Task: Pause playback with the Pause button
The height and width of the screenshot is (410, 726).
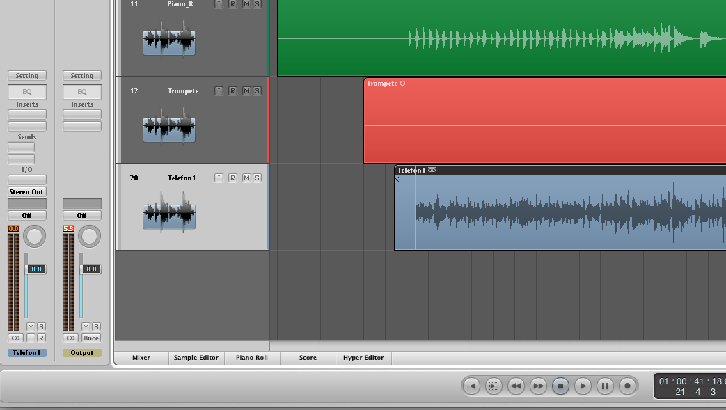Action: (x=605, y=386)
